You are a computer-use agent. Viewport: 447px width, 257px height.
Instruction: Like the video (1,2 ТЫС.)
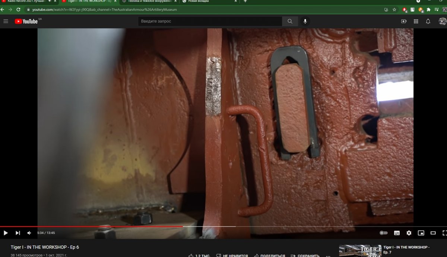pos(199,256)
